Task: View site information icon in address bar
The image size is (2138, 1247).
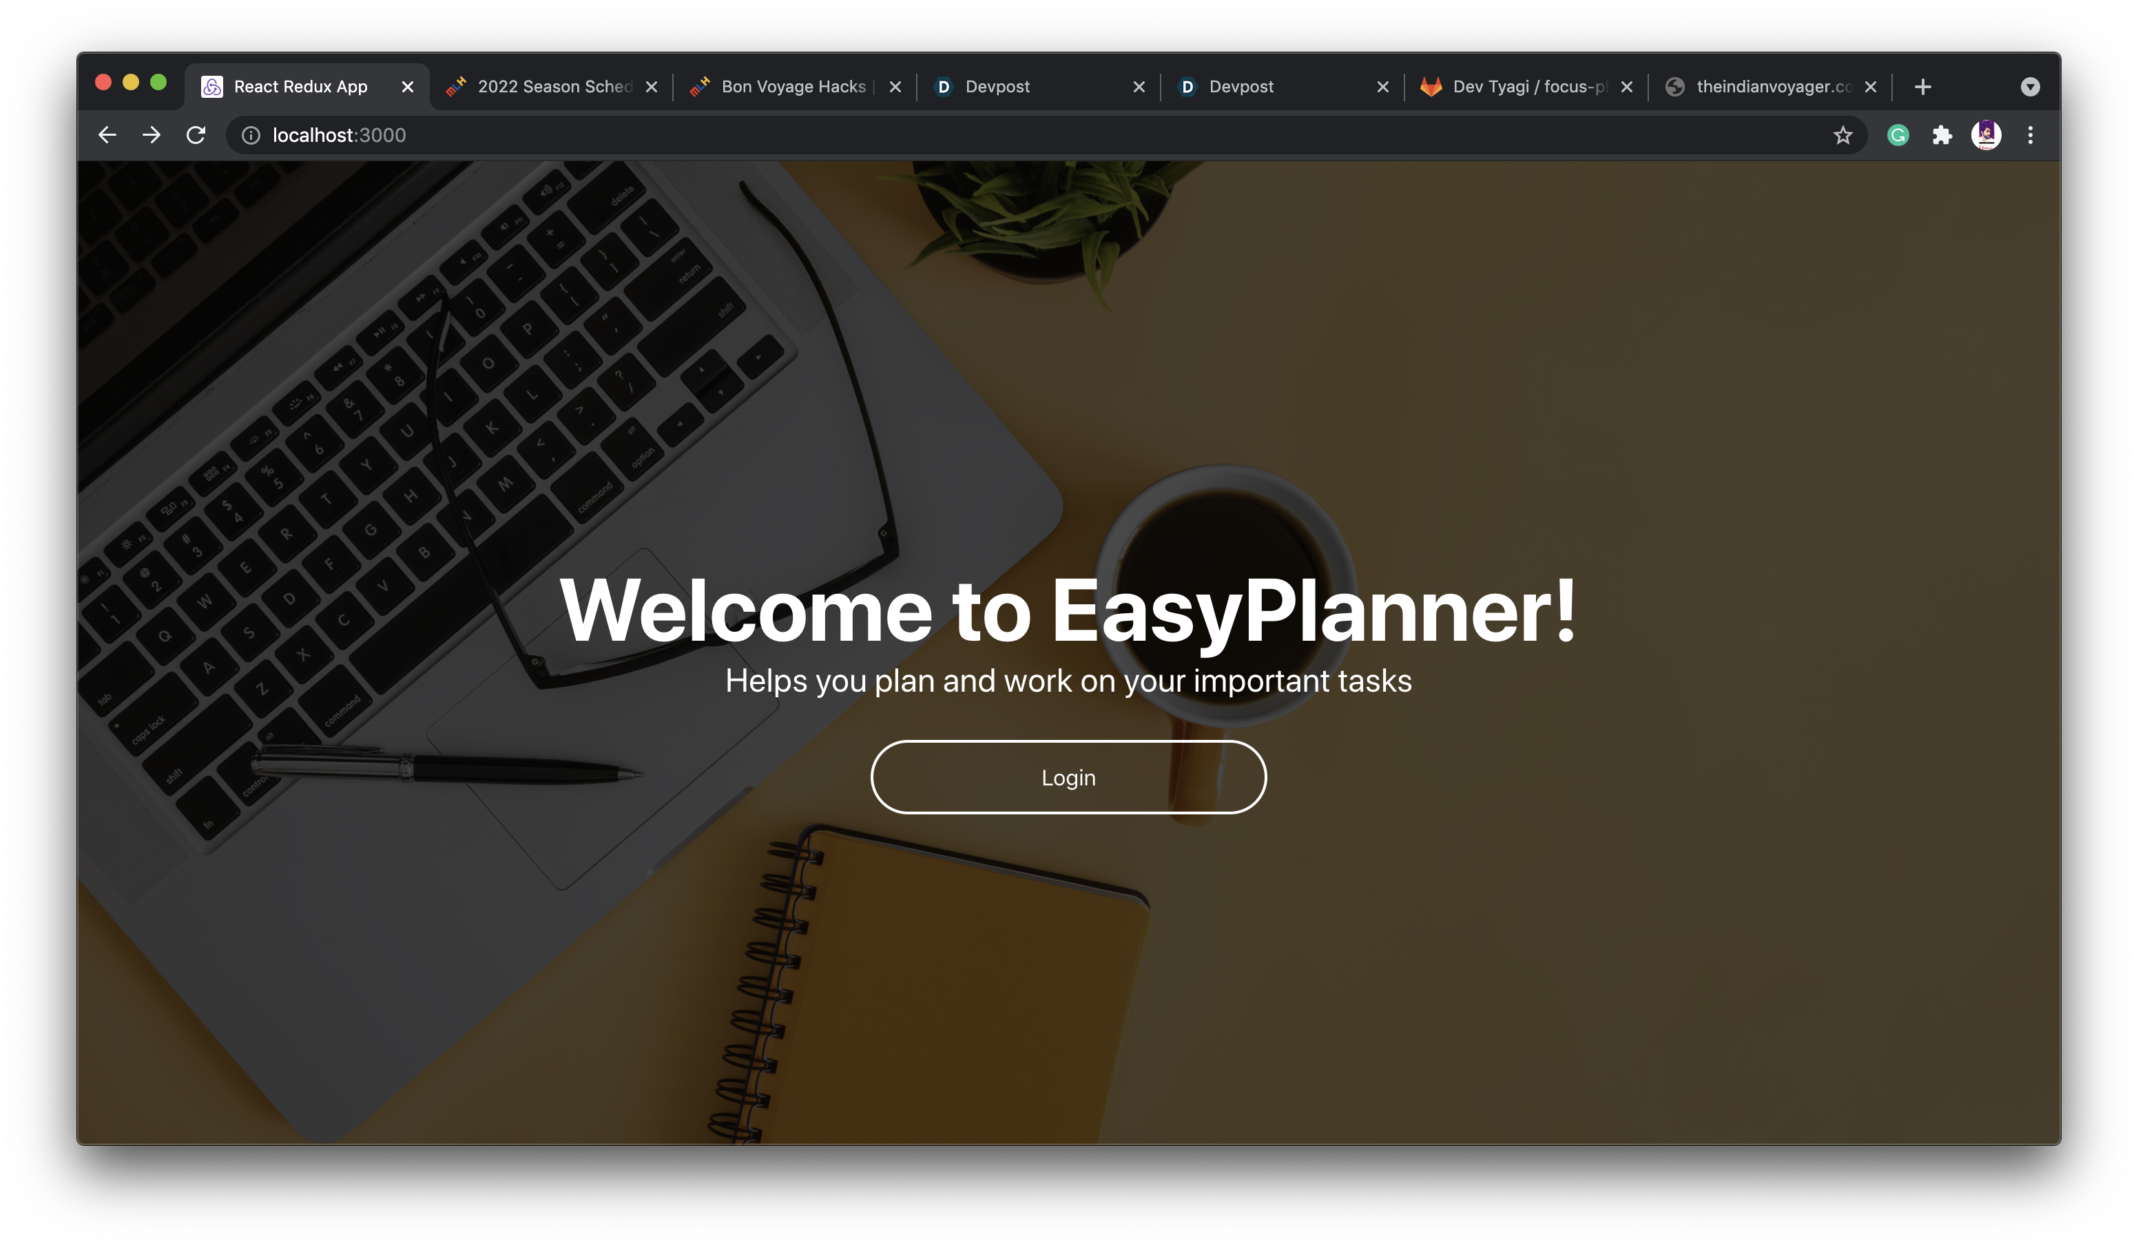Action: [x=251, y=135]
